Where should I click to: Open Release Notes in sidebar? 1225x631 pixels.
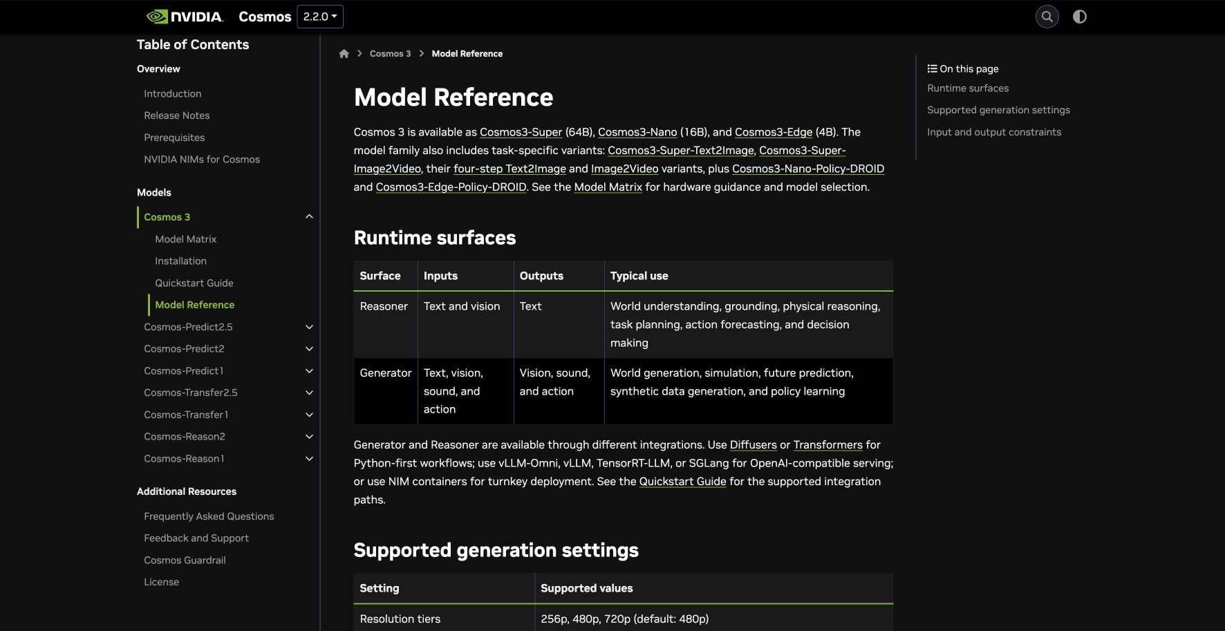[x=177, y=115]
